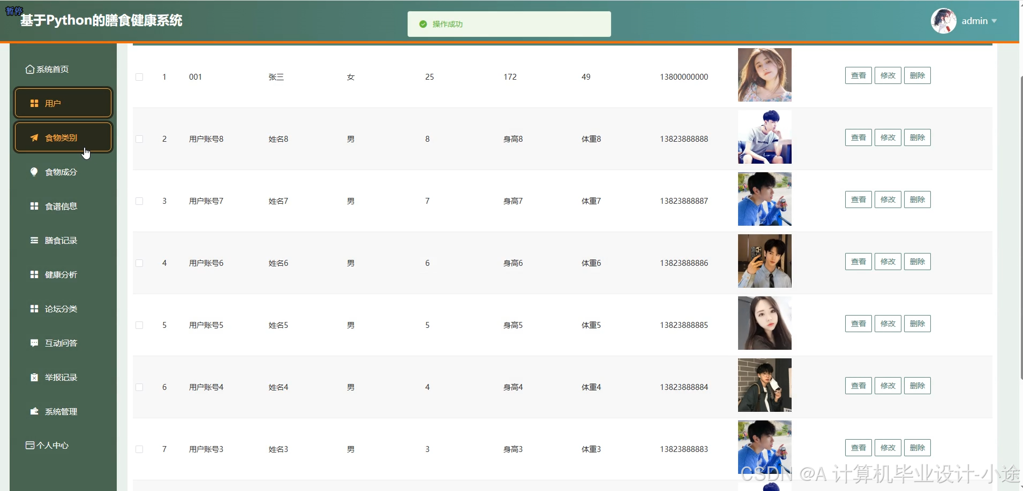Open 论坛分类 menu item
1023x491 pixels.
pos(63,309)
